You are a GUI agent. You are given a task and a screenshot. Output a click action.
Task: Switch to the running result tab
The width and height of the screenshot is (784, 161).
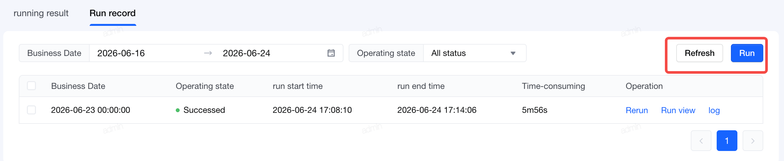(41, 13)
